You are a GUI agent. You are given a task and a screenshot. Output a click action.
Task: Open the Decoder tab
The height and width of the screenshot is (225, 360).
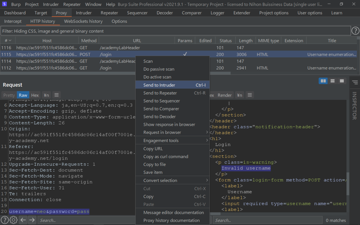click(165, 13)
